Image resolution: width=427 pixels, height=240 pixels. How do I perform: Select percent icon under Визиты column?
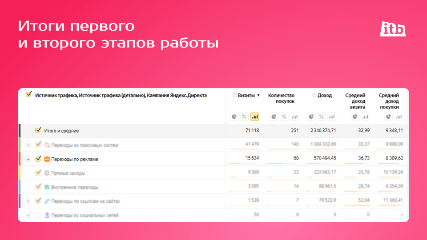click(244, 117)
